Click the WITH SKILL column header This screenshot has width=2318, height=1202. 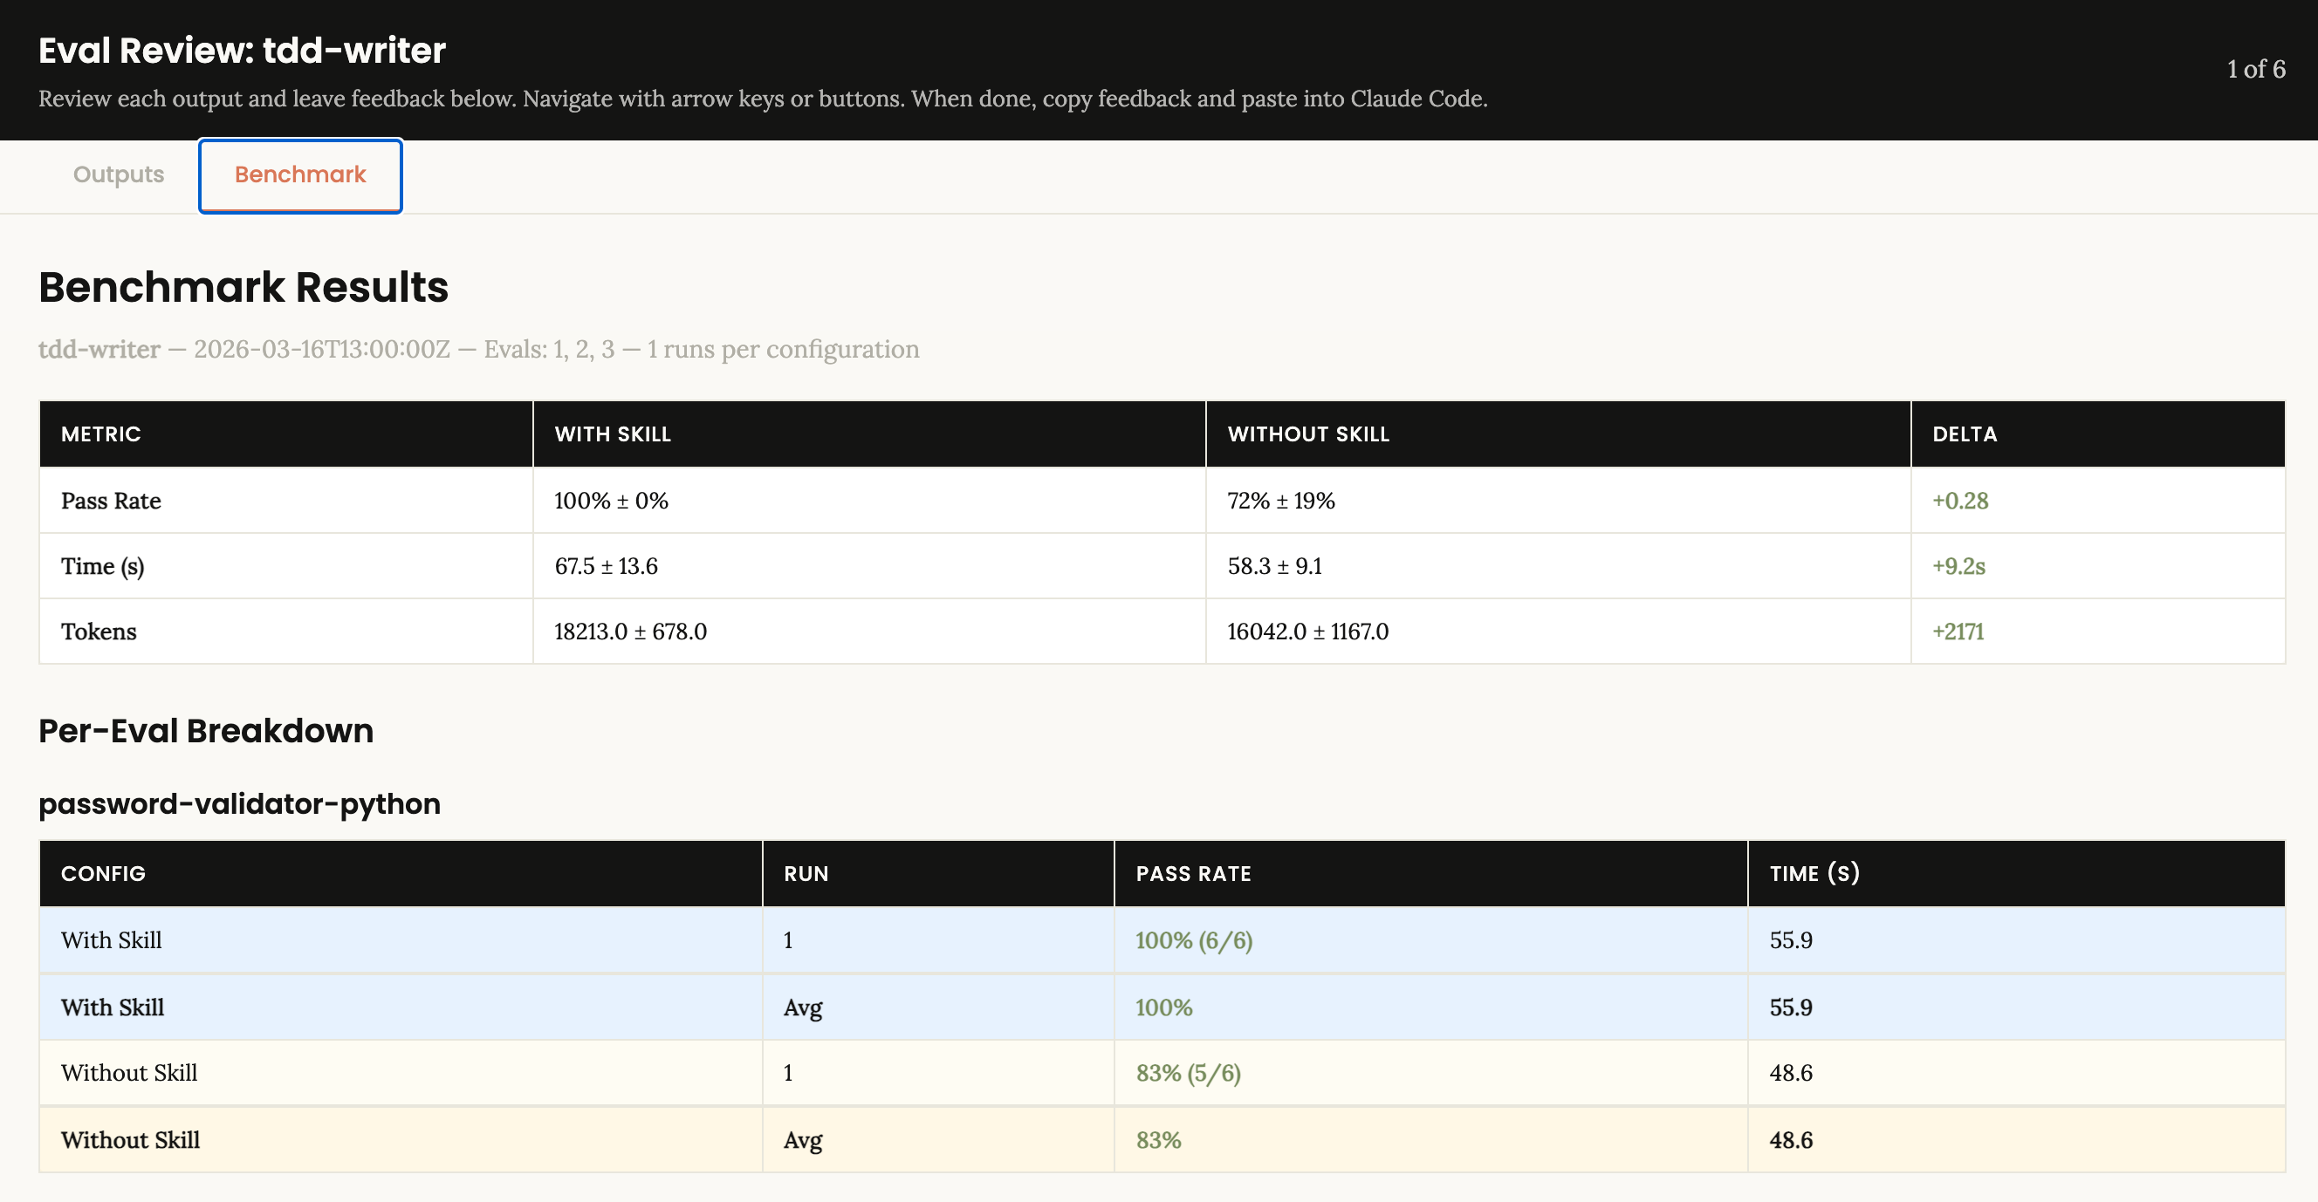point(612,434)
